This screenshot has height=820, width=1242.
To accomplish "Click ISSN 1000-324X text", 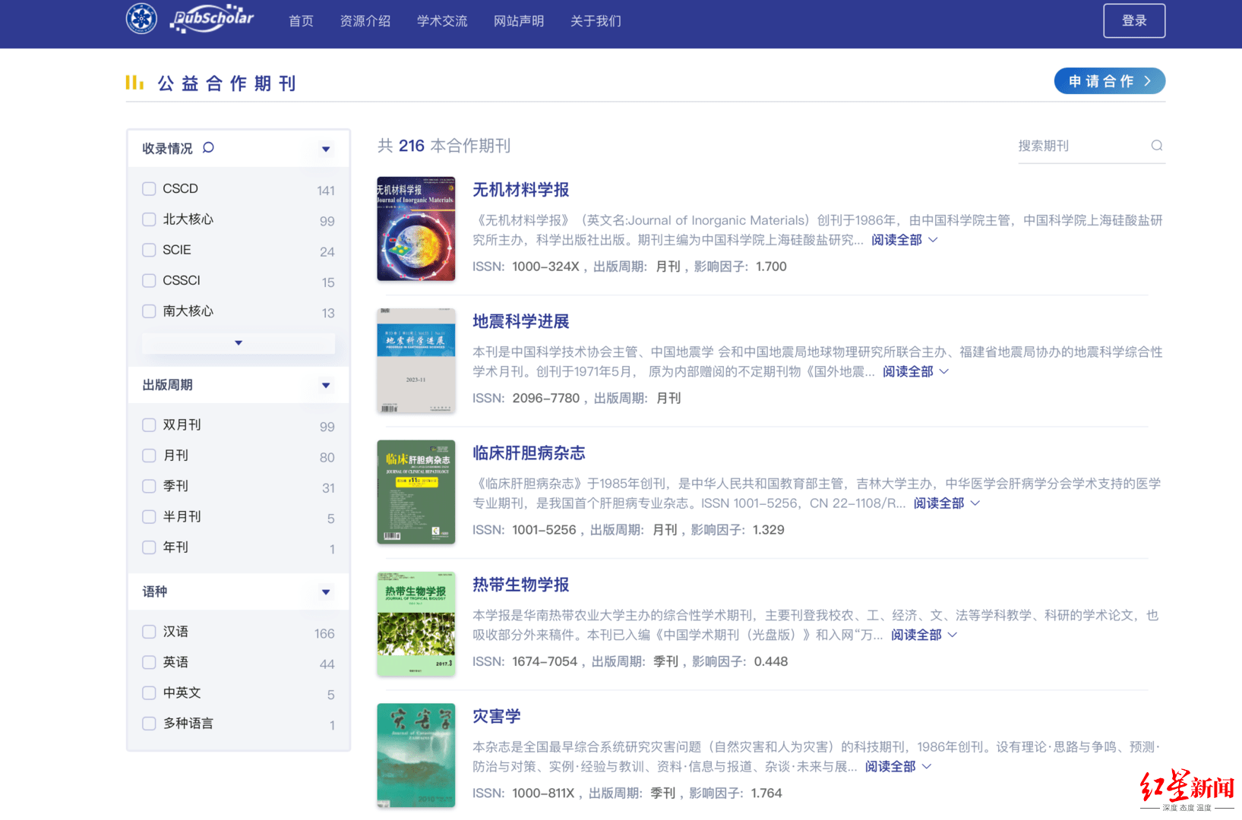I will click(526, 266).
